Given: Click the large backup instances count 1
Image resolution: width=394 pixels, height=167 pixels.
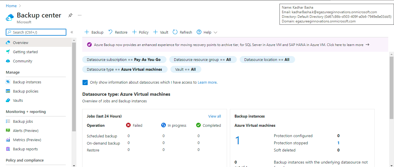Looking at the screenshot, I should coord(237,140).
